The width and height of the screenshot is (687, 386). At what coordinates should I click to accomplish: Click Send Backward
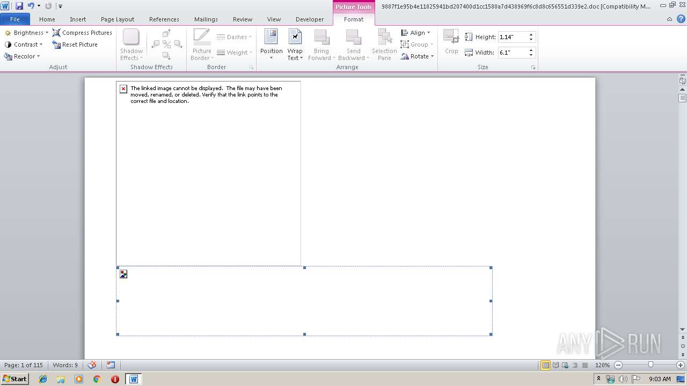coord(353,44)
